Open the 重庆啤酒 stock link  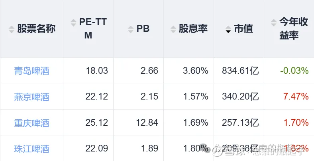pos(31,123)
